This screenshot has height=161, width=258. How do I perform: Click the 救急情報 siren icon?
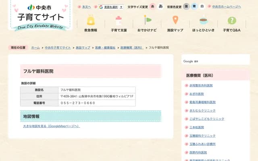90,20
